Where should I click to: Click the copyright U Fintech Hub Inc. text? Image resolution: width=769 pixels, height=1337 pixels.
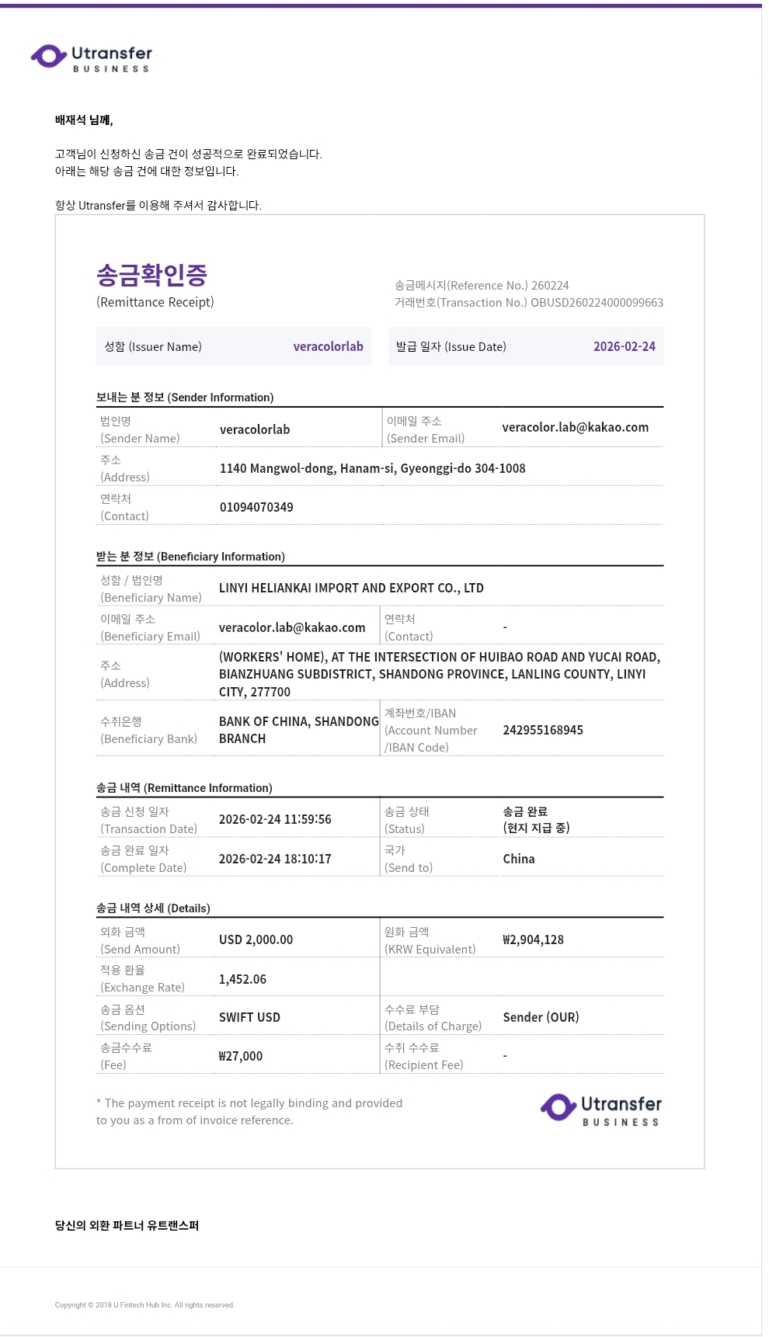tap(144, 1305)
